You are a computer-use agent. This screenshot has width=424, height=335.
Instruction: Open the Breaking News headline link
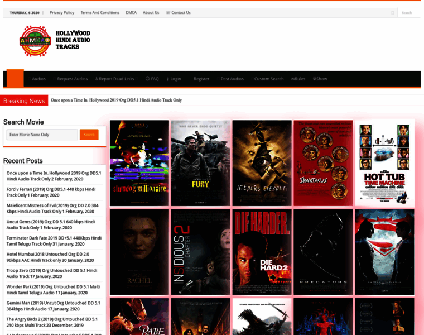(x=116, y=100)
